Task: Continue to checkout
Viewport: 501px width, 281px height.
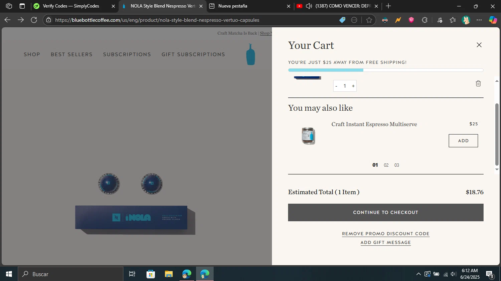Action: [x=386, y=212]
